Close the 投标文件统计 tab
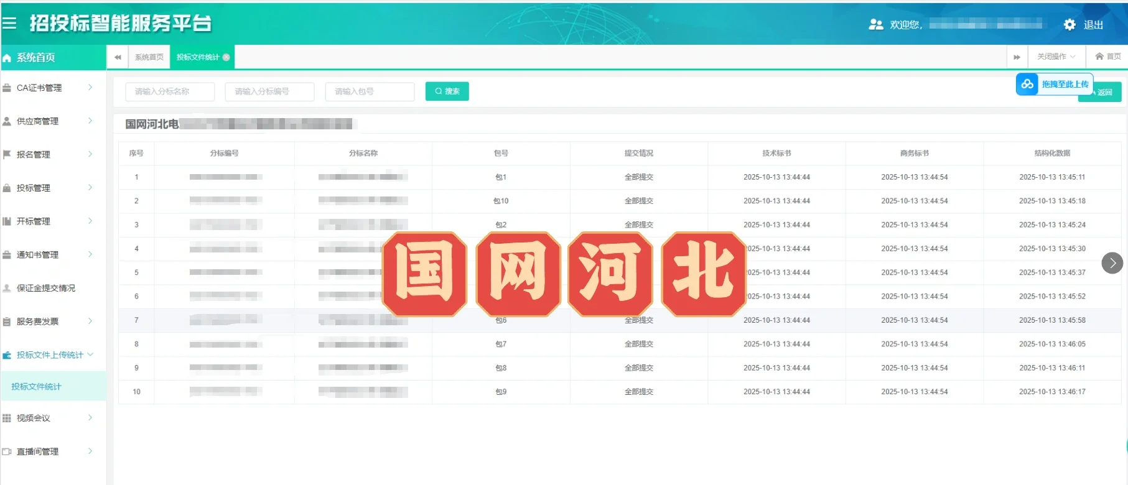This screenshot has width=1128, height=485. [226, 57]
